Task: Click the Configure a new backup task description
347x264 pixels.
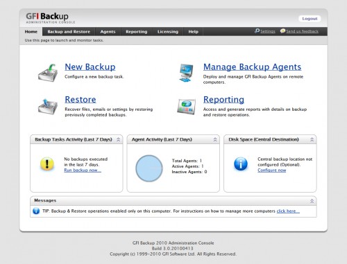Action: click(x=94, y=77)
